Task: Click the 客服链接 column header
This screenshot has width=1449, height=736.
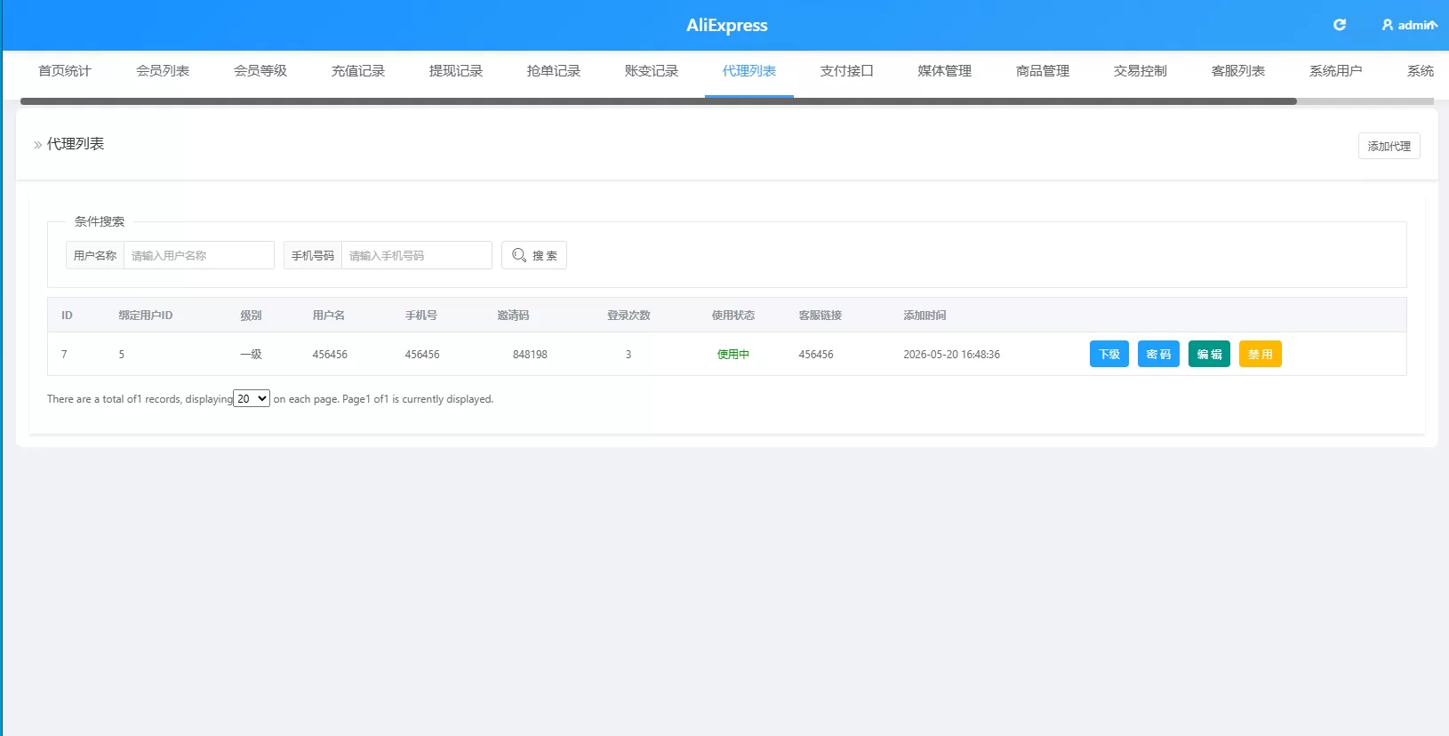Action: coord(820,316)
